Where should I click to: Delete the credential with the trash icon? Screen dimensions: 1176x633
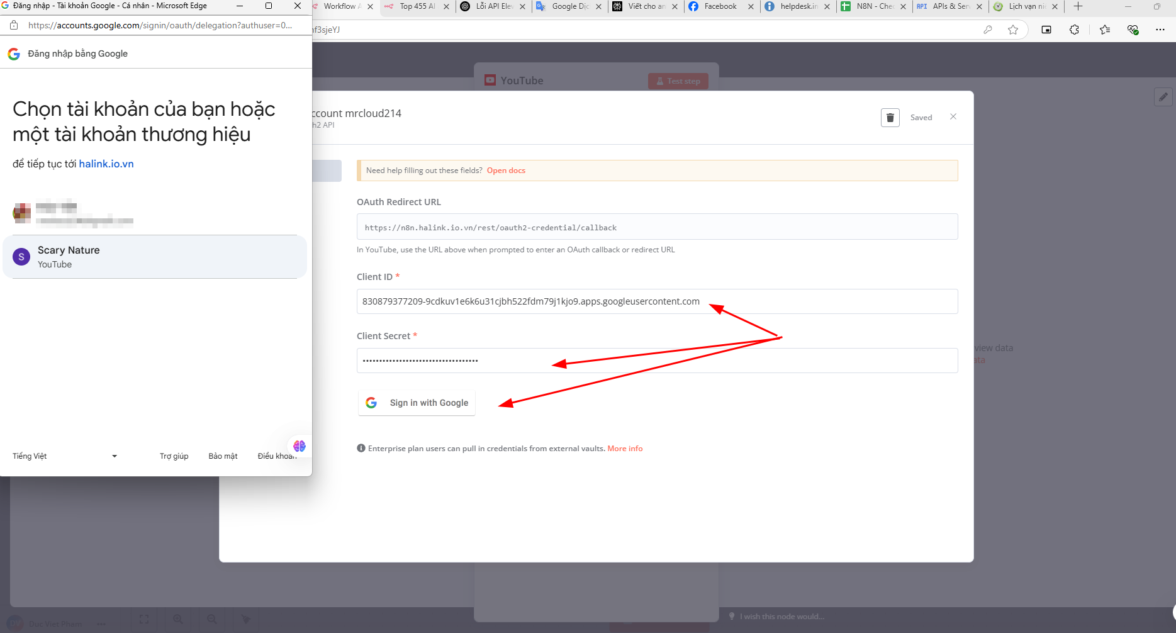pyautogui.click(x=890, y=118)
